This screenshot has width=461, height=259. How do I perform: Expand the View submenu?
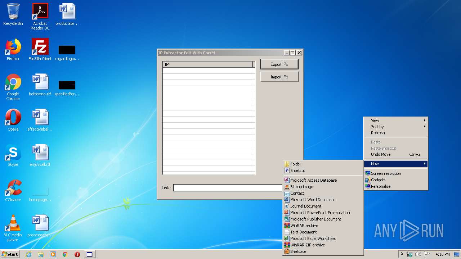point(395,121)
